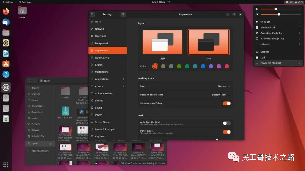Pick the blue accent color
Image resolution: width=305 pixels, height=171 pixels.
point(203,66)
